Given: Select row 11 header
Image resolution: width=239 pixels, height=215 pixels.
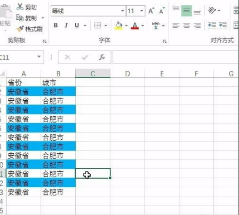Looking at the screenshot, I should (3, 174).
